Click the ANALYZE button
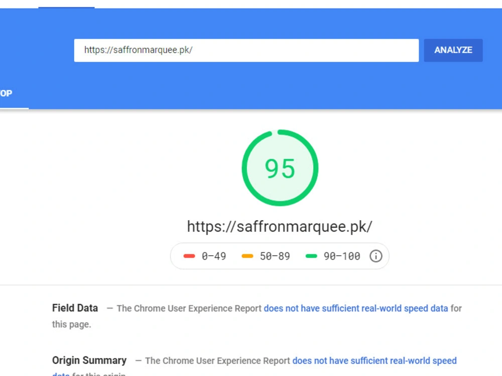This screenshot has width=502, height=376. click(453, 50)
